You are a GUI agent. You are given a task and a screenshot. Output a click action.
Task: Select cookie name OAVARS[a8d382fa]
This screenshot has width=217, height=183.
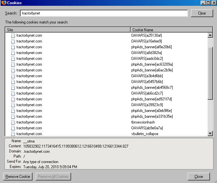147,53
